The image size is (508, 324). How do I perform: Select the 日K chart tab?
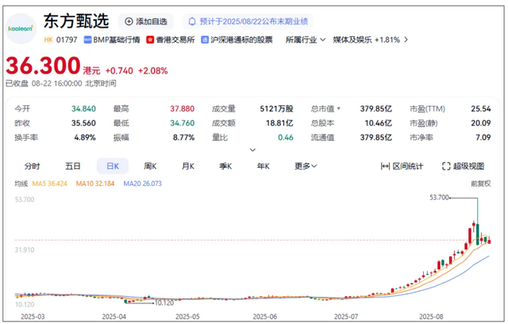point(113,166)
